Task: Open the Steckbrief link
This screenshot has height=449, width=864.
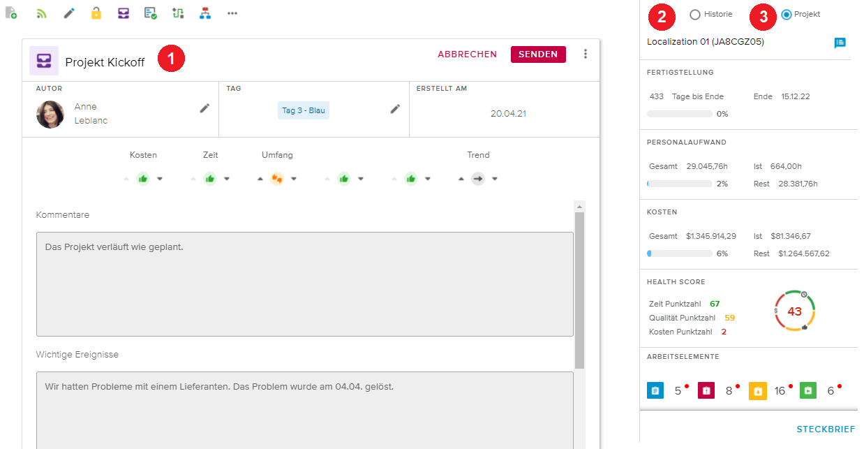Action: tap(826, 429)
